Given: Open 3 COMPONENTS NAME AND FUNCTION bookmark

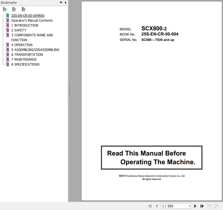Looking at the screenshot, I should coord(32,37).
